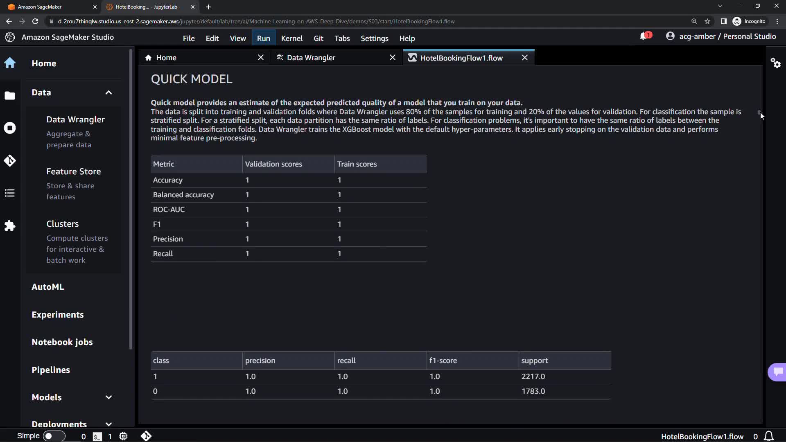Collapse the Data section chevron
The width and height of the screenshot is (786, 442).
108,92
